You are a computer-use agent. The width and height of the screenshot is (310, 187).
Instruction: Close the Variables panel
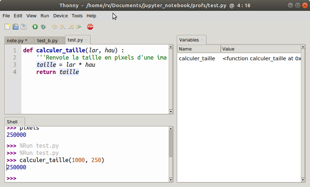point(202,40)
